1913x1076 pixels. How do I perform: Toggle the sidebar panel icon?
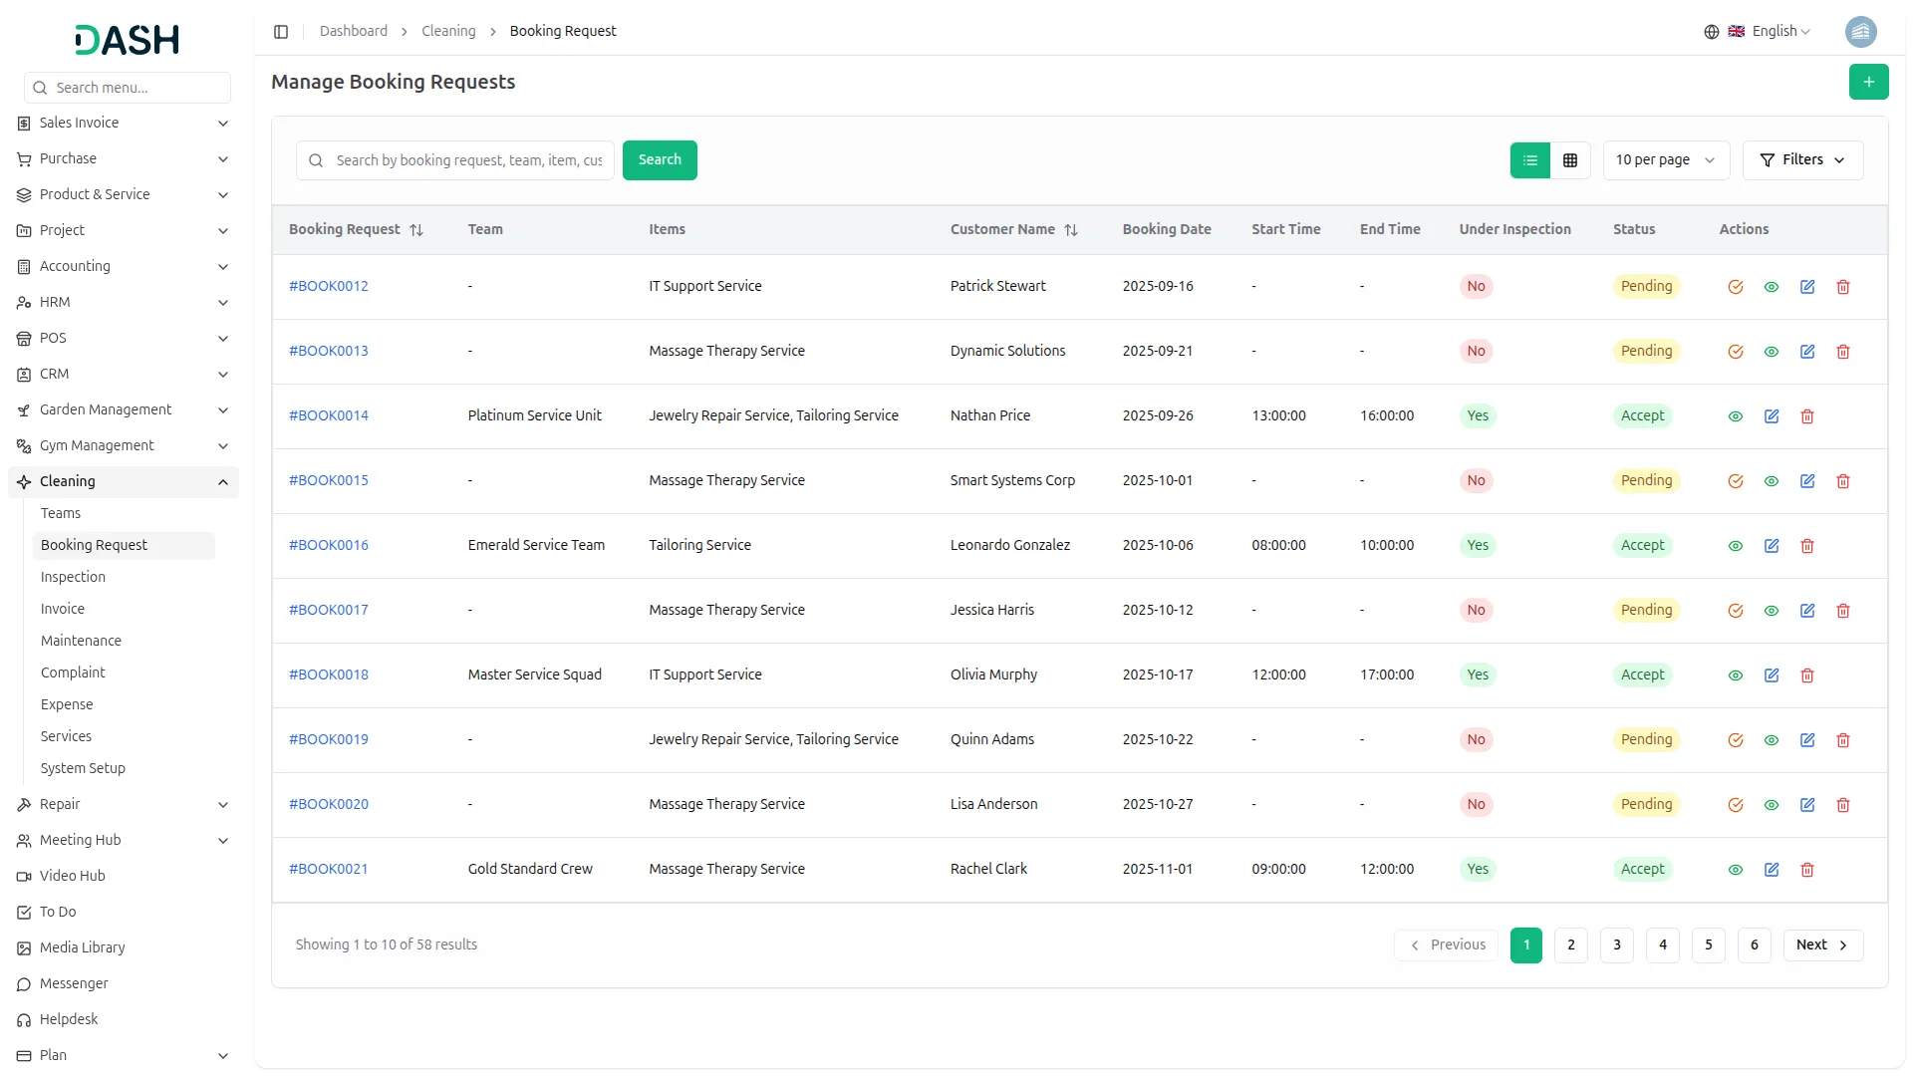281,32
